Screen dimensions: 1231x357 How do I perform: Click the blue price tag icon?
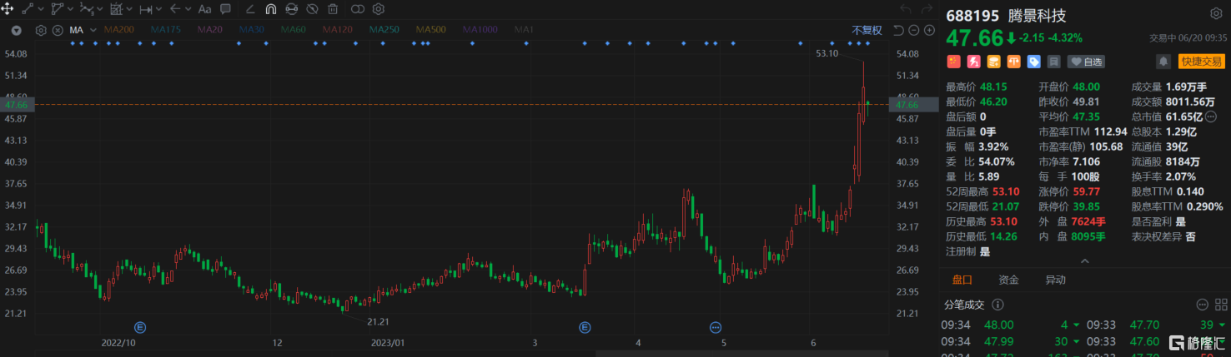pos(1033,62)
